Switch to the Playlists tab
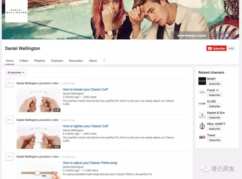This screenshot has width=242, height=179. pyautogui.click(x=39, y=61)
